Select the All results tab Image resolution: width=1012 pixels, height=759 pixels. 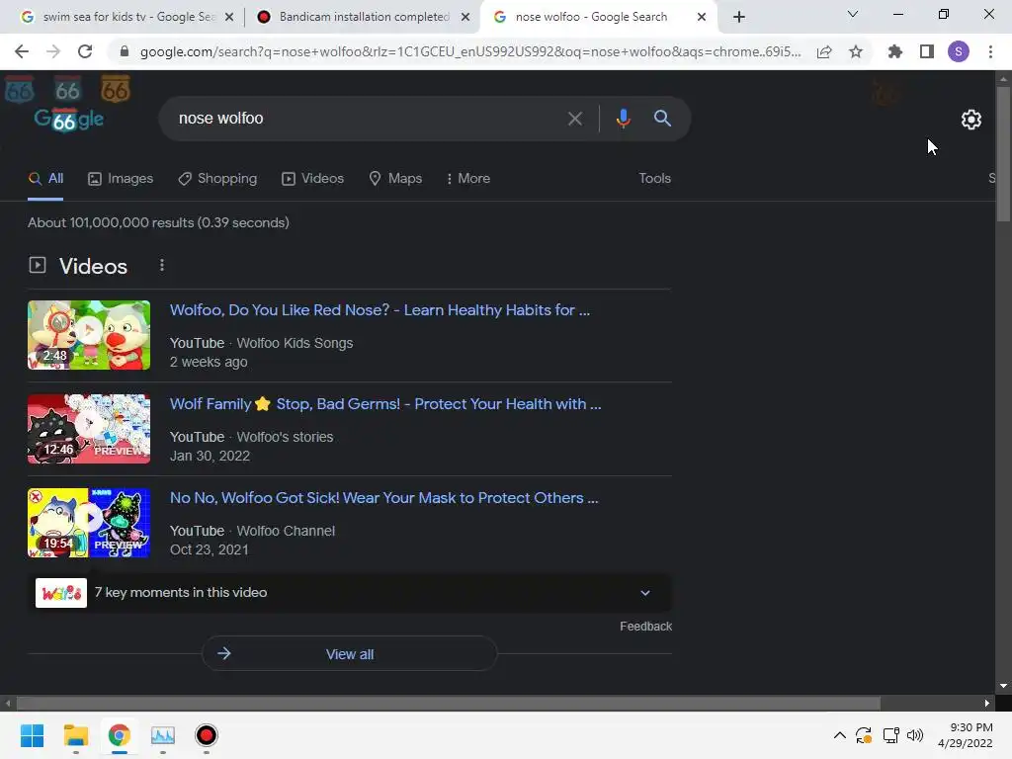click(x=45, y=179)
